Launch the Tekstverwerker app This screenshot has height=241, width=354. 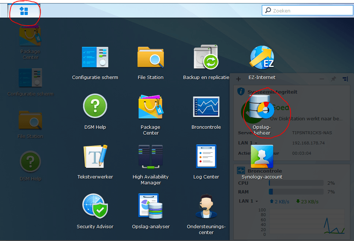click(95, 162)
